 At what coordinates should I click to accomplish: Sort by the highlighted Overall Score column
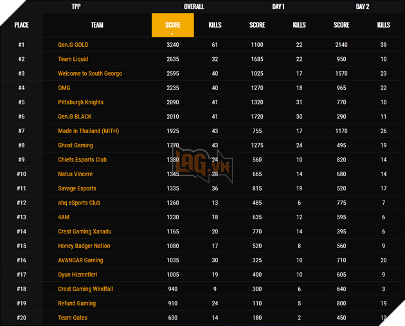pyautogui.click(x=172, y=25)
